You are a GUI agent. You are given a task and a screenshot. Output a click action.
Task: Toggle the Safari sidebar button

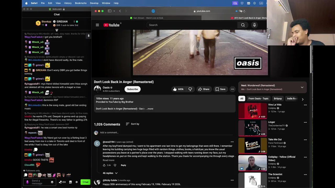coord(109,11)
